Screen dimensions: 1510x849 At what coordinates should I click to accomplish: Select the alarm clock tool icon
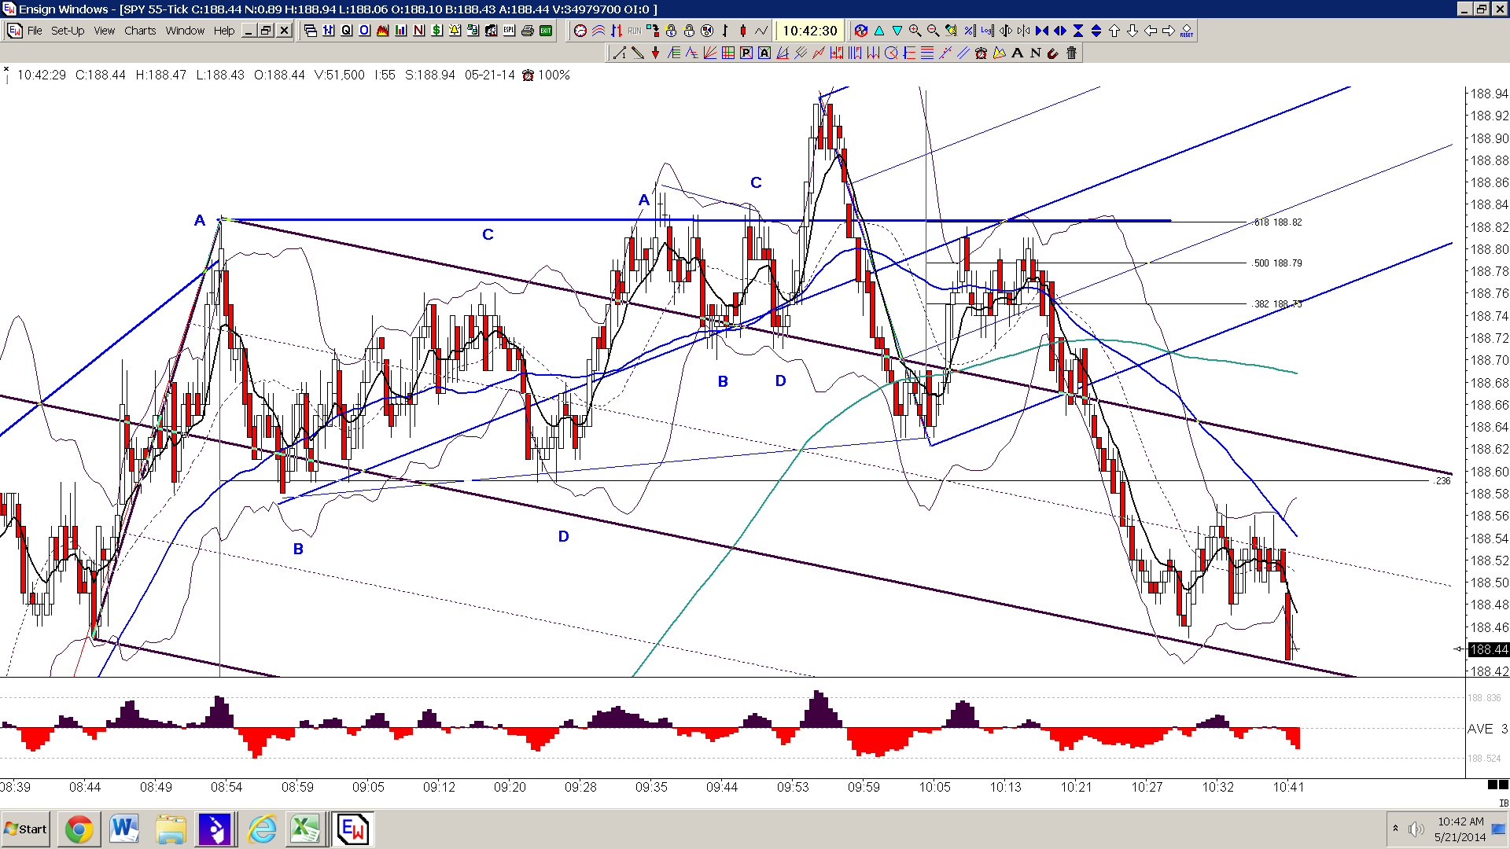click(981, 53)
